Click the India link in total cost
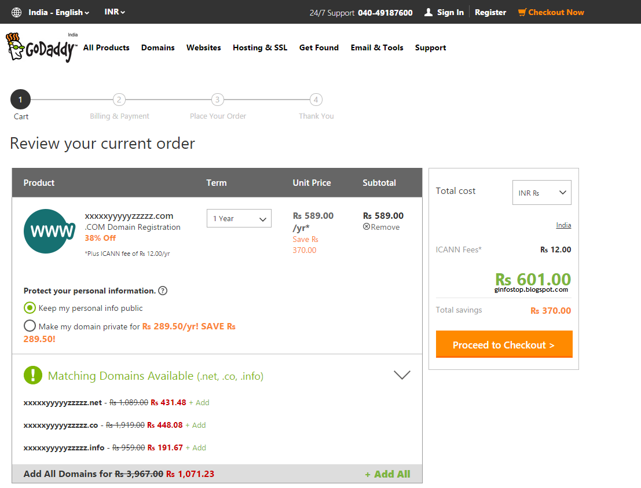The height and width of the screenshot is (488, 641). [563, 225]
